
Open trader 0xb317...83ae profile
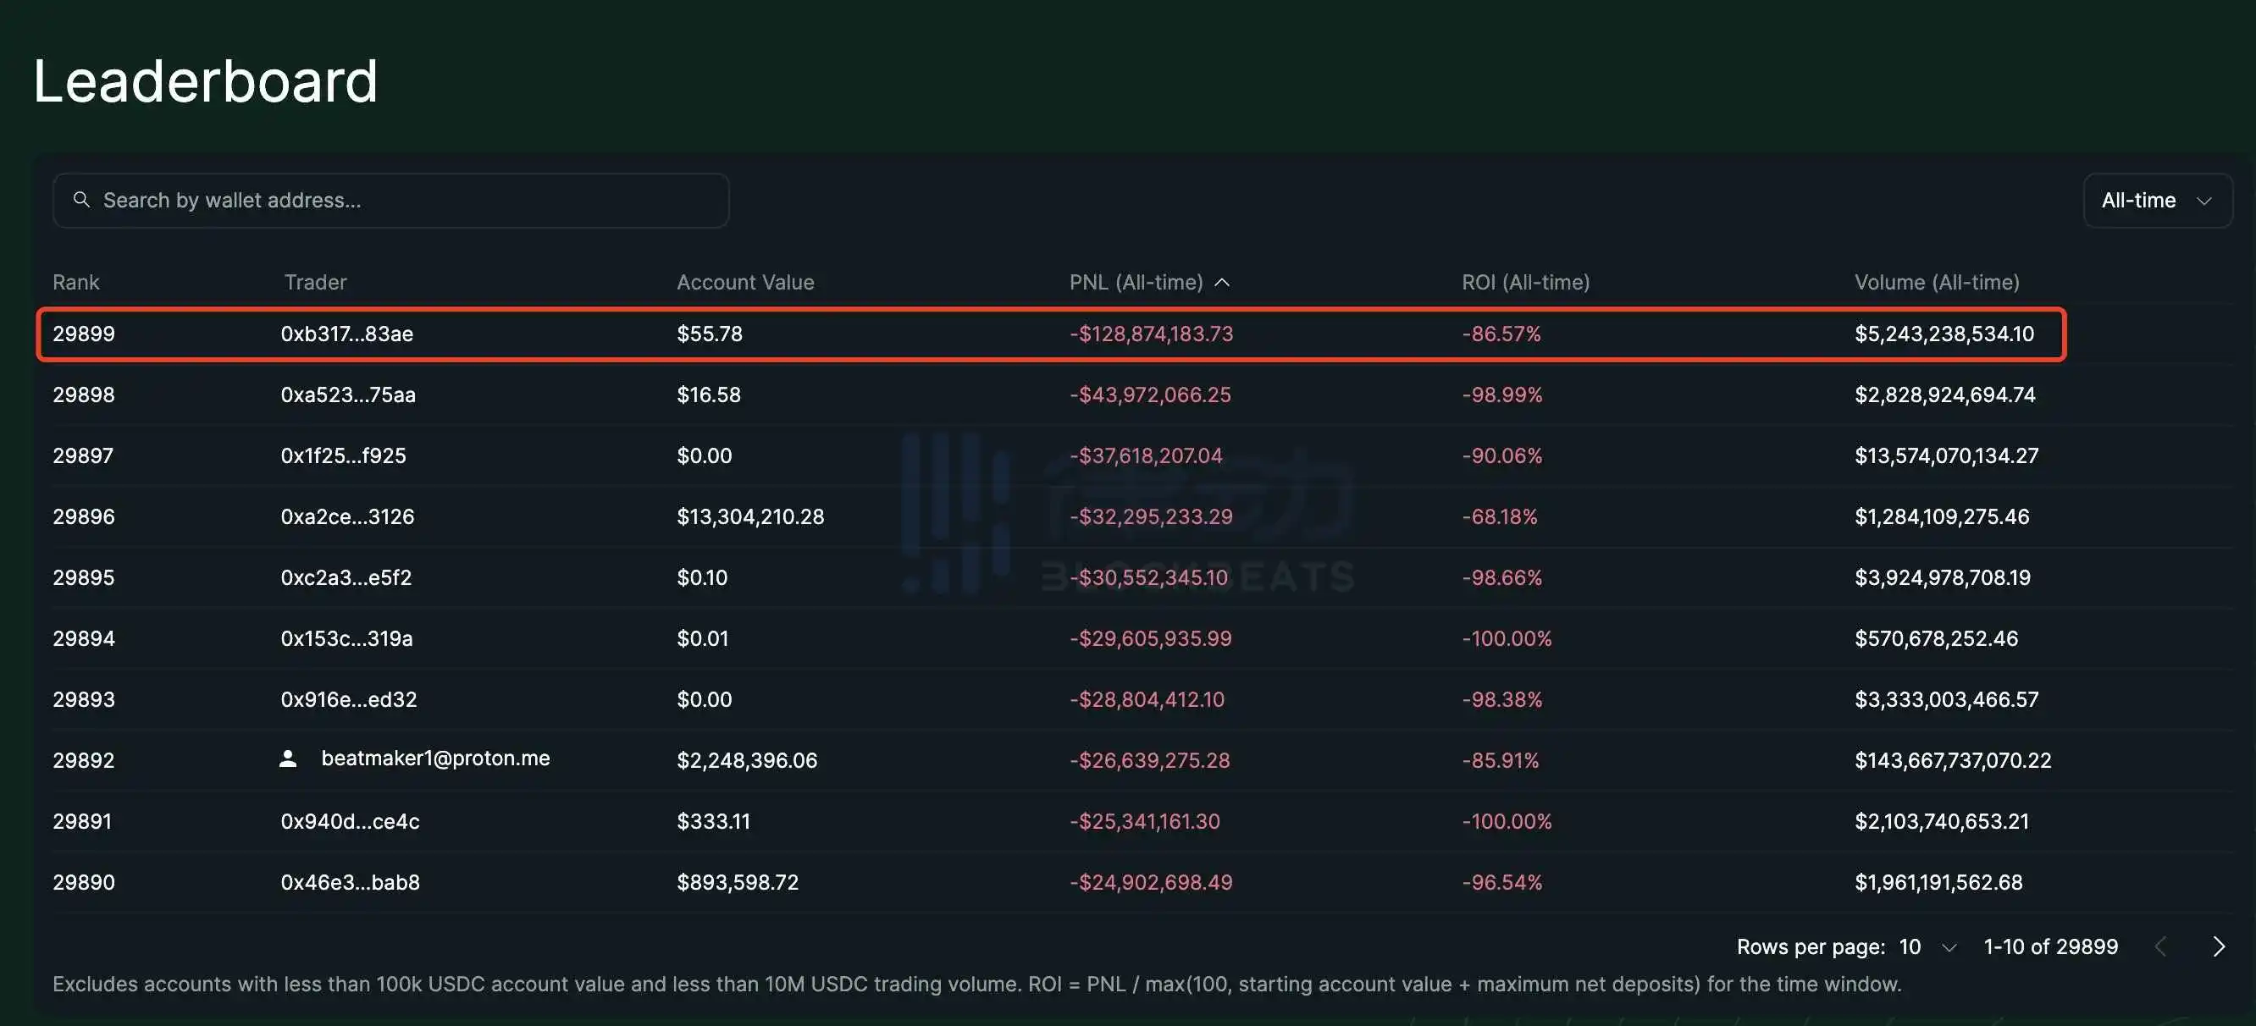(x=348, y=334)
